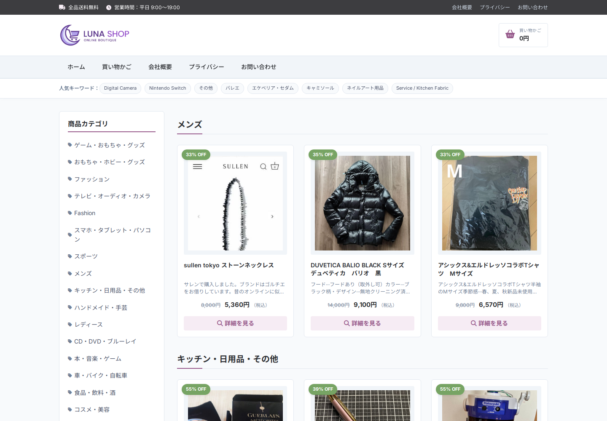Click tag icon beside スポーツ category

click(70, 256)
